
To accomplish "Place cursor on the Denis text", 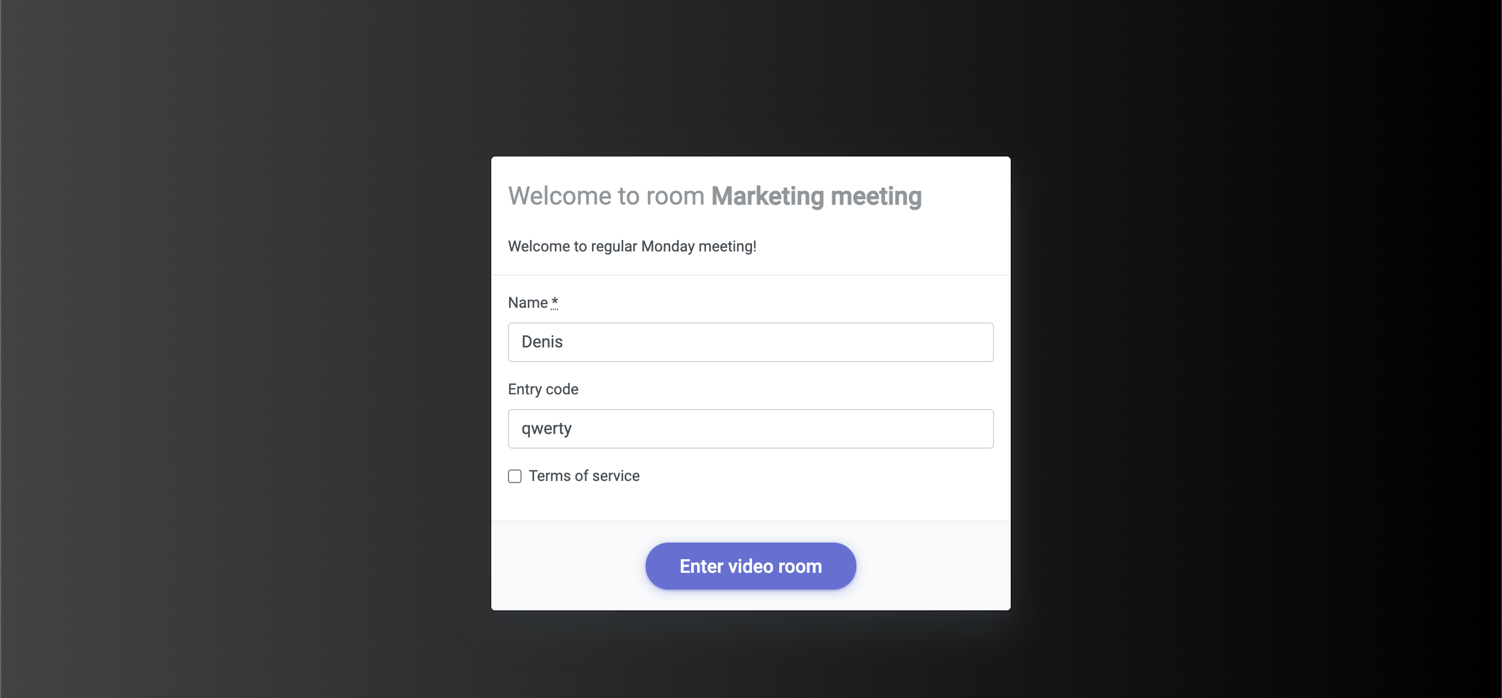I will click(x=542, y=342).
